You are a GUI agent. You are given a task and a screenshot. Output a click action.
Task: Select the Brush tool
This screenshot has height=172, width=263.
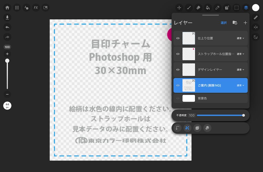coord(189,8)
